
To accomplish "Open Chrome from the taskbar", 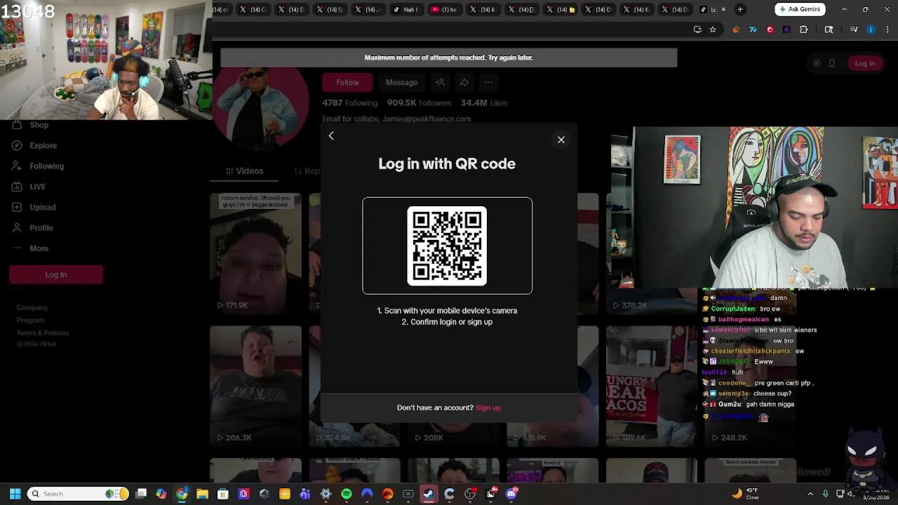I will click(182, 494).
